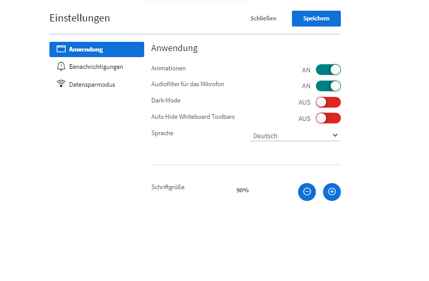Click the window icon in Anwendung tab
The image size is (429, 281).
(x=61, y=49)
